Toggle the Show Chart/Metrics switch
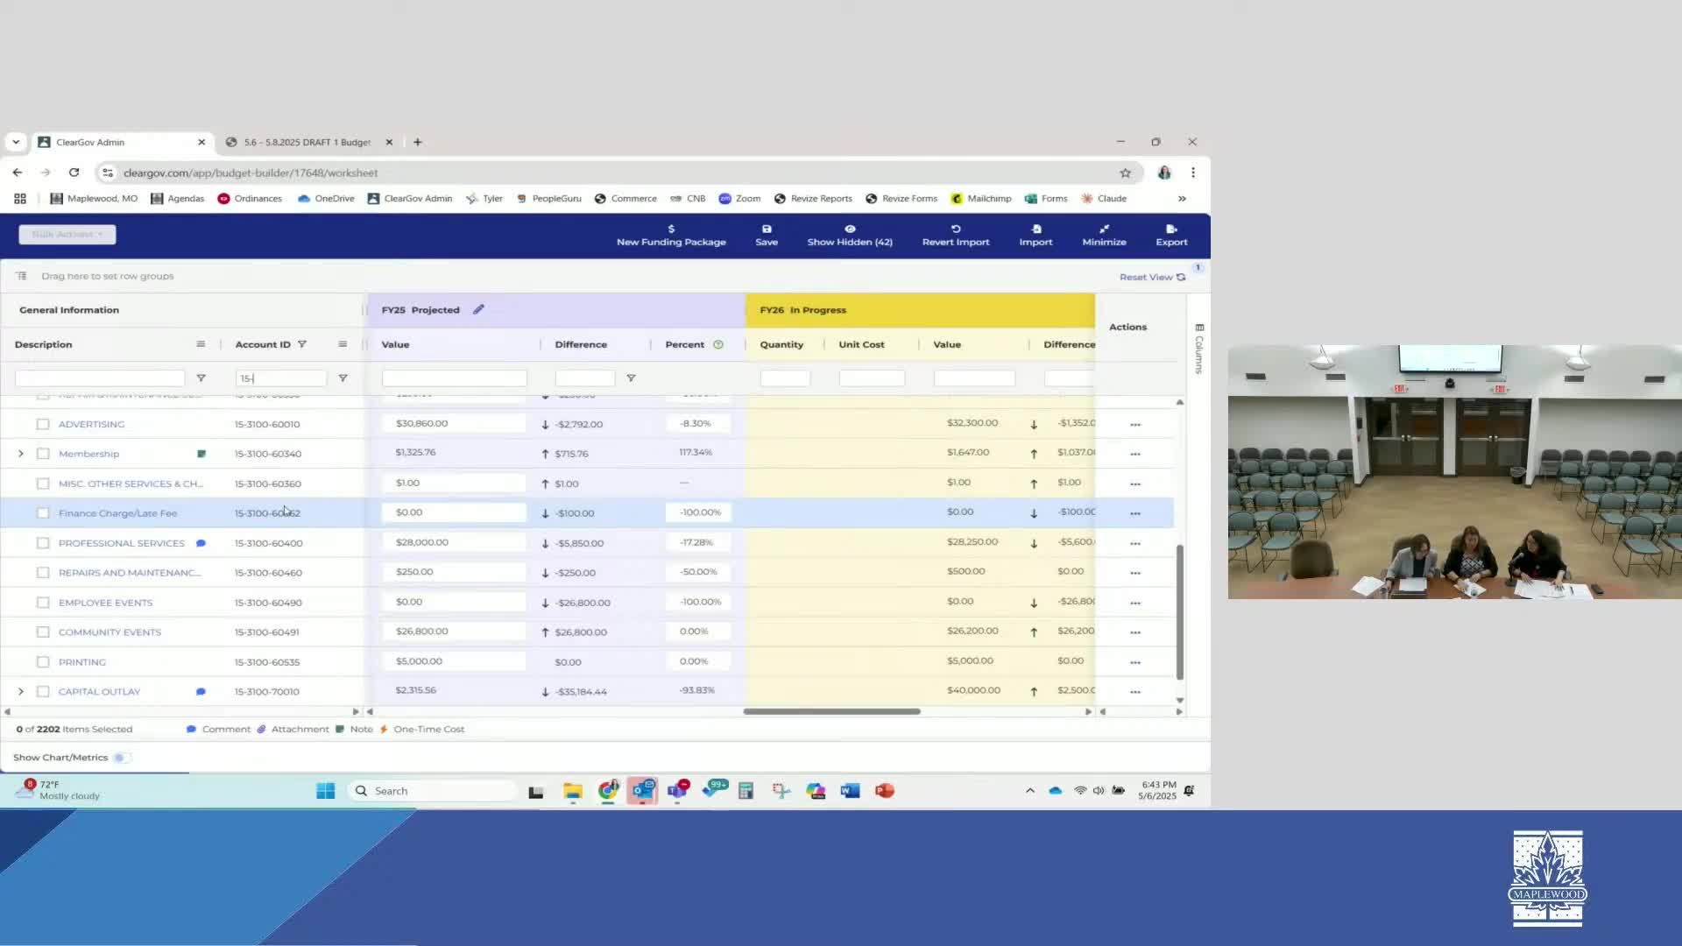The width and height of the screenshot is (1682, 946). click(x=122, y=758)
